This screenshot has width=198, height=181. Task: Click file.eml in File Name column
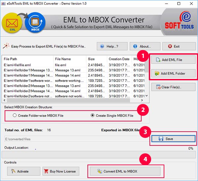60,65
